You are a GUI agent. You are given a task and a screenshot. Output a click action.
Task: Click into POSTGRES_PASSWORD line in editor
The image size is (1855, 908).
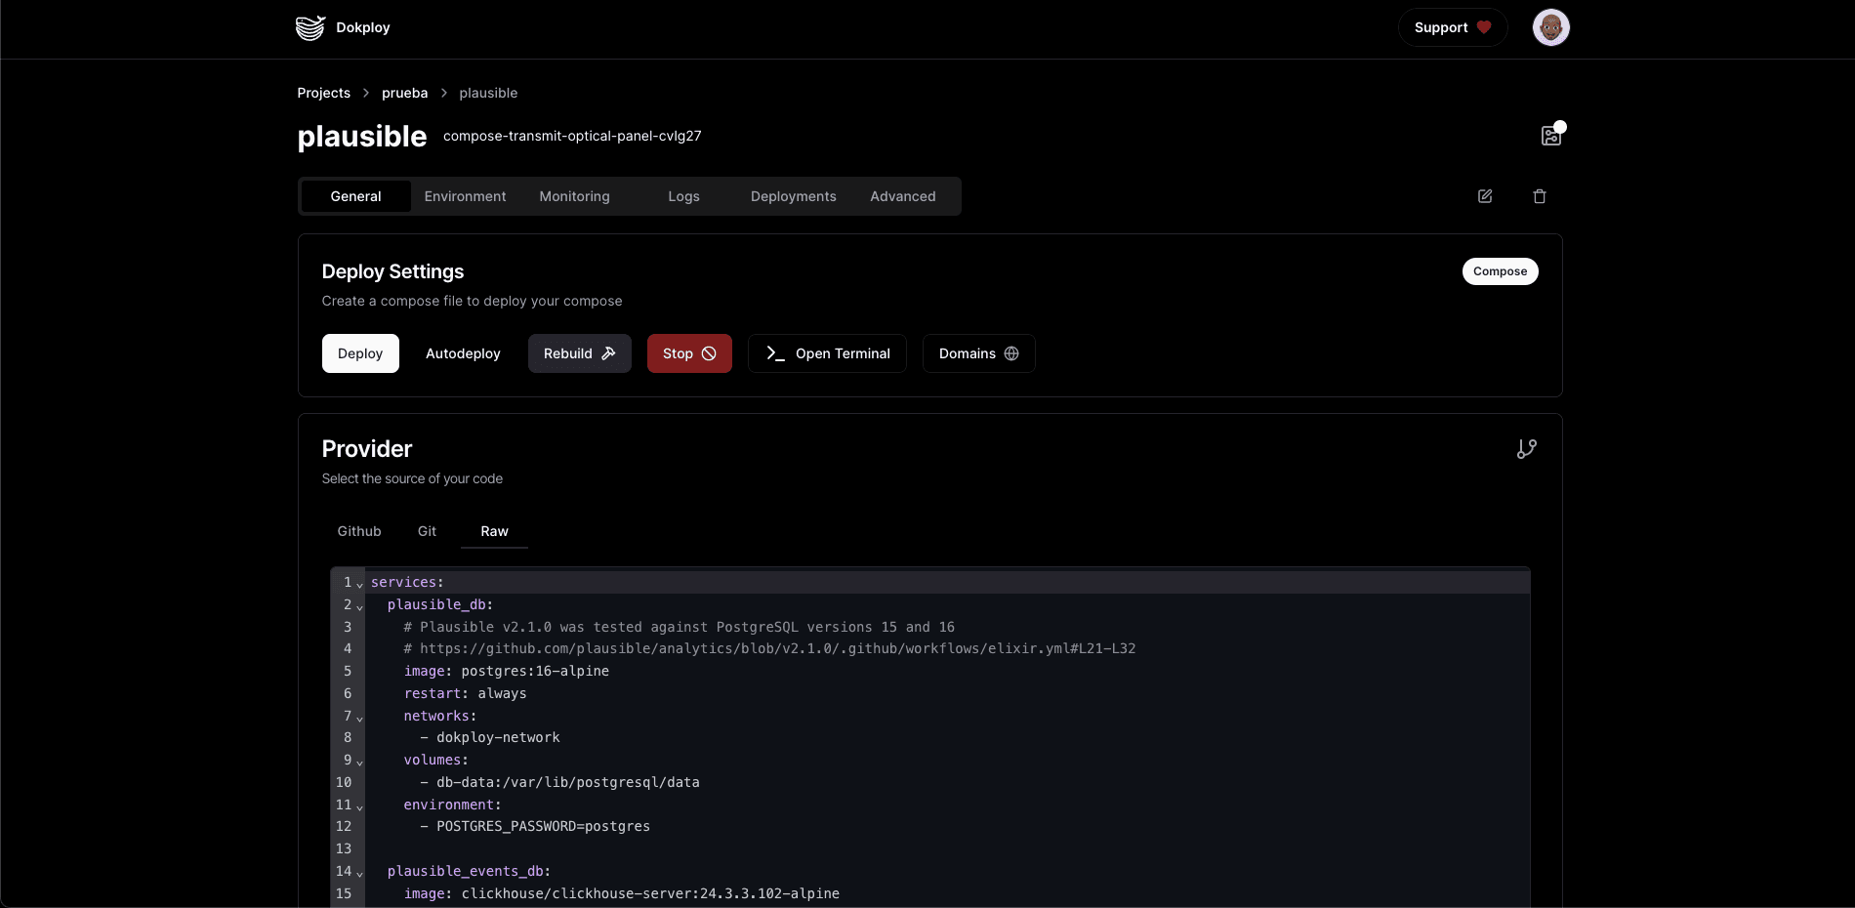pyautogui.click(x=543, y=827)
